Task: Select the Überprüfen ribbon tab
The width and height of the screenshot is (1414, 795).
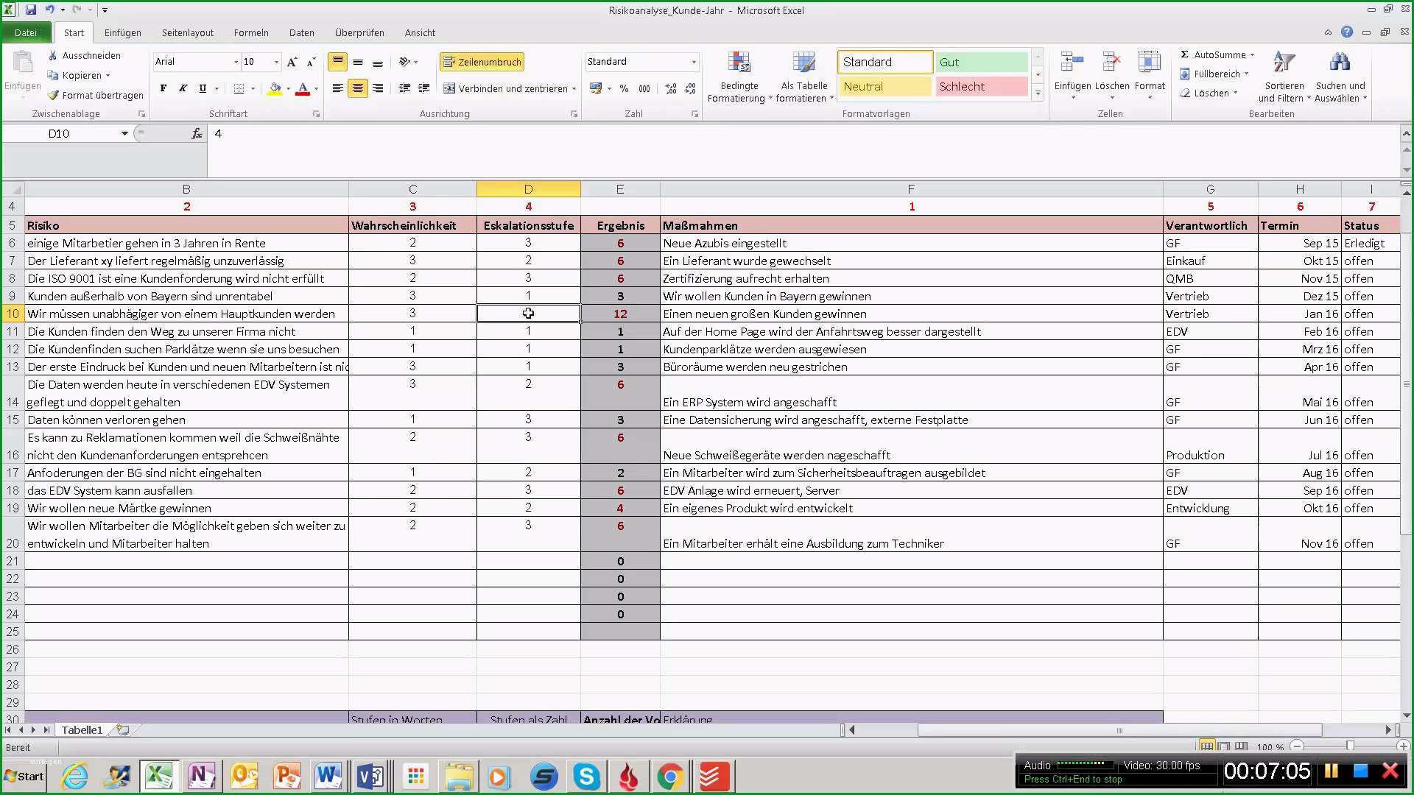Action: point(359,32)
